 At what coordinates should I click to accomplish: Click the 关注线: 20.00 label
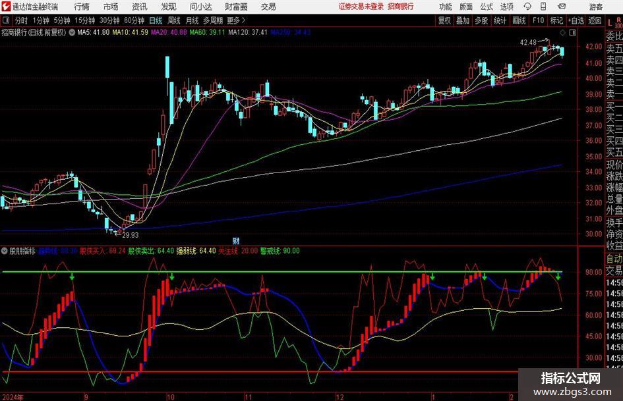[x=237, y=251]
